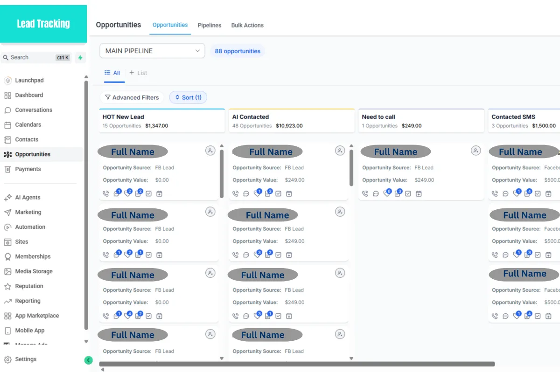
Task: Click the Dashboard grid icon in sidebar
Action: tap(7, 95)
